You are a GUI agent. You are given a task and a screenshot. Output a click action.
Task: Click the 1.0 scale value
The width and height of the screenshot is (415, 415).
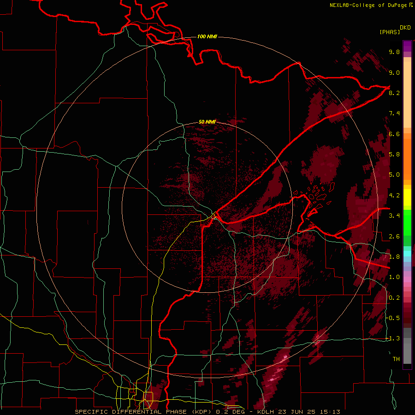[394, 277]
